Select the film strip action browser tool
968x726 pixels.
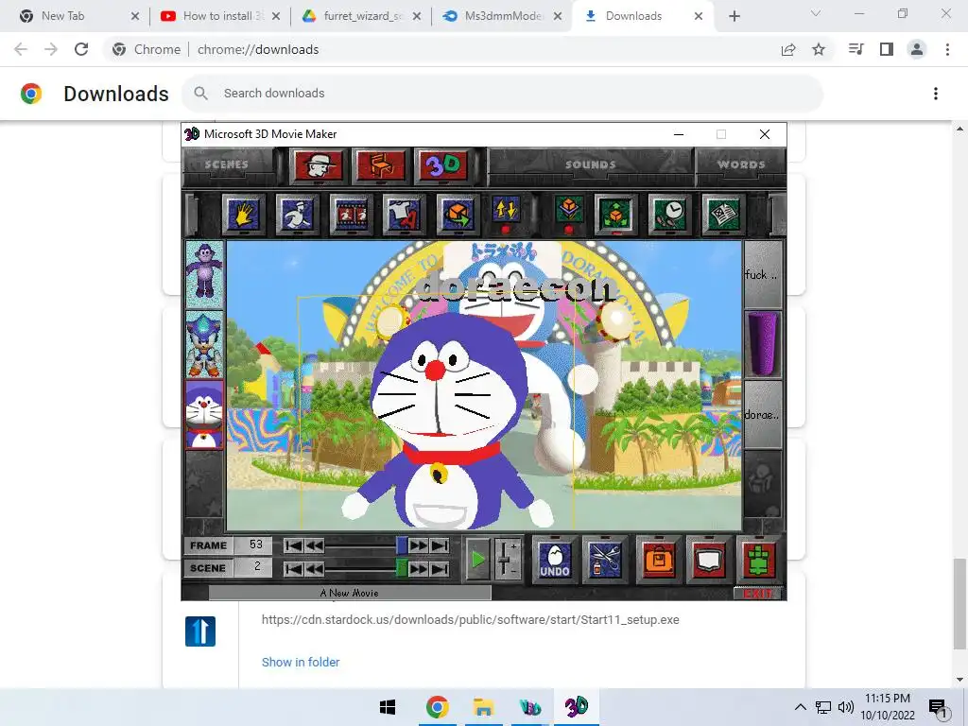click(351, 215)
